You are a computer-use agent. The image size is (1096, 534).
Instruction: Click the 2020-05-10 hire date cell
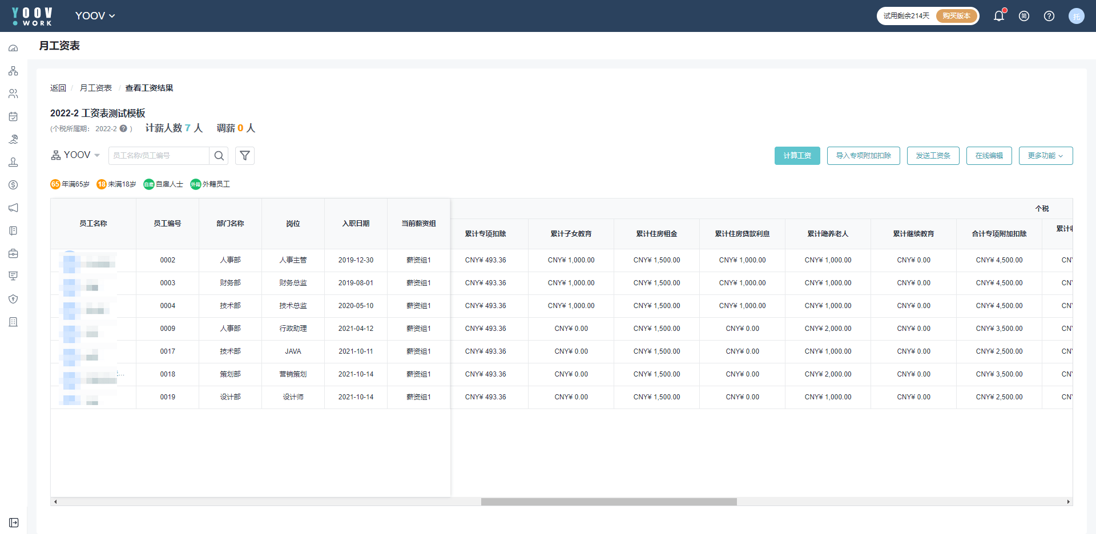[x=356, y=306]
